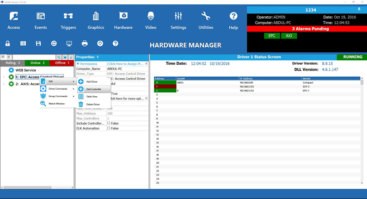Click the rightmost icon beside tree search
This screenshot has width=367, height=199.
coord(71,57)
